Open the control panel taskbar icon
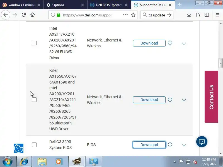223x167 pixels. click(x=94, y=161)
